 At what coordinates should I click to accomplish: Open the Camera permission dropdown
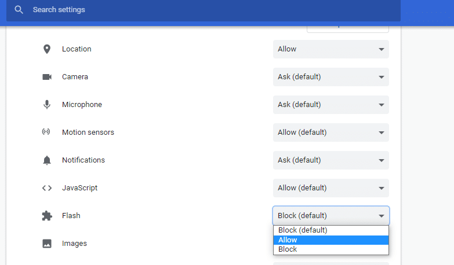pos(330,77)
